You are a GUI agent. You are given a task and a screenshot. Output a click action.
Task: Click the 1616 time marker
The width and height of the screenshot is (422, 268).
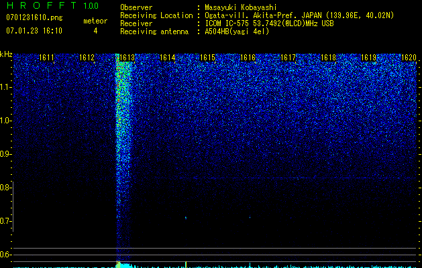coord(248,58)
